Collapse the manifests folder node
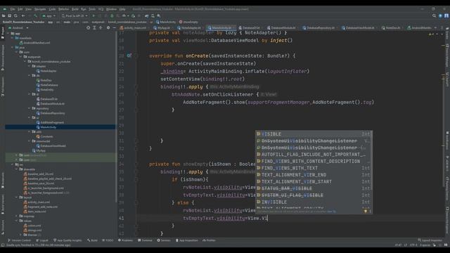This screenshot has height=253, width=450. pyautogui.click(x=13, y=38)
